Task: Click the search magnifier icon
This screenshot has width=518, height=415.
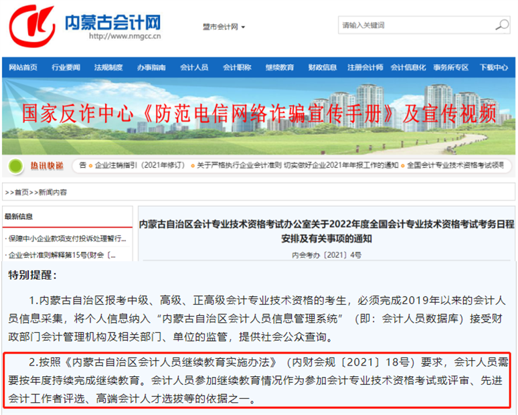Action: (x=501, y=25)
